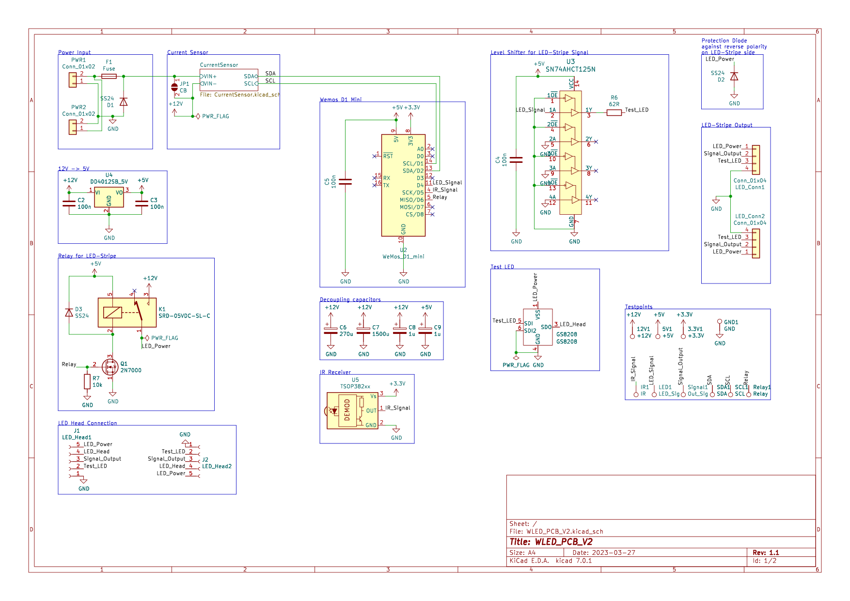Select capacitor C5 100n
850x601 pixels.
point(346,182)
